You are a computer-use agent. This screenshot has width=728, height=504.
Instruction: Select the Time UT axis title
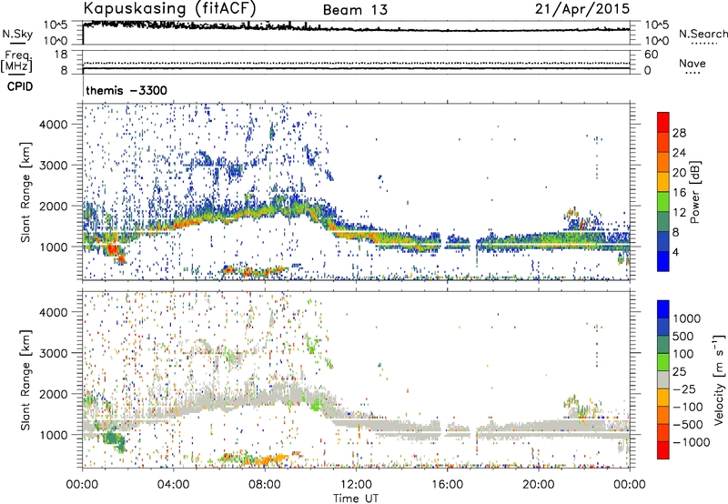pyautogui.click(x=356, y=499)
